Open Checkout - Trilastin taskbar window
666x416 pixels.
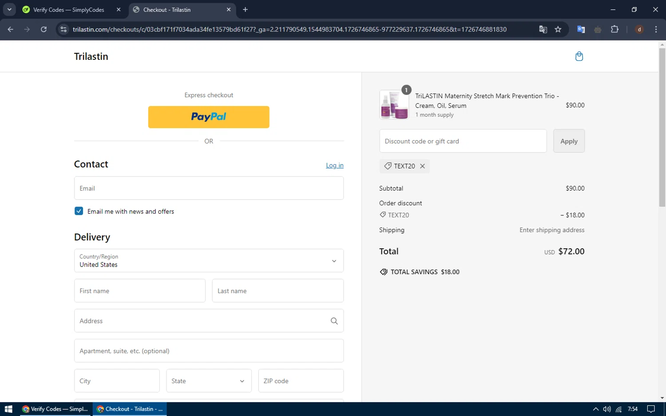point(130,409)
